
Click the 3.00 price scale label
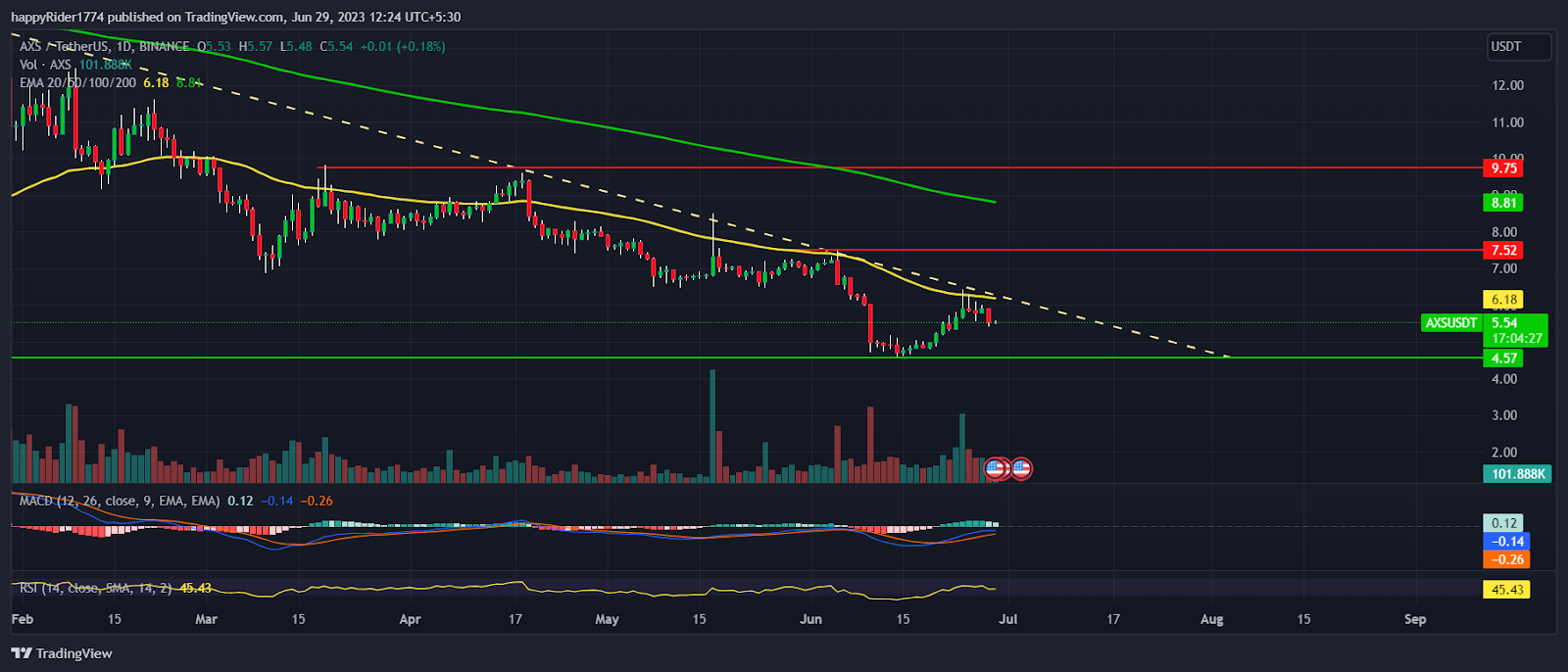click(x=1504, y=415)
